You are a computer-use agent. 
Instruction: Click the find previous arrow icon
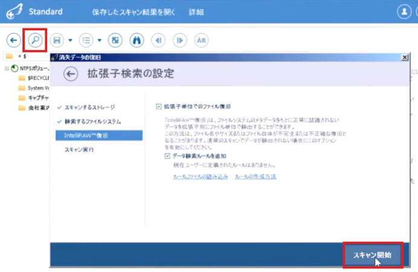tap(158, 40)
